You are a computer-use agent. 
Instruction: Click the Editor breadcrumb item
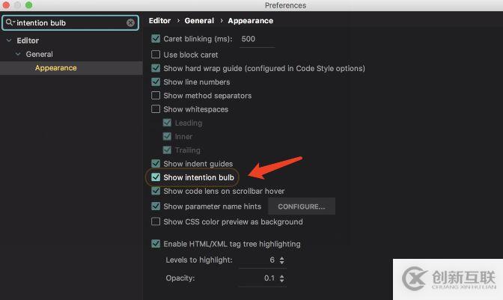159,21
